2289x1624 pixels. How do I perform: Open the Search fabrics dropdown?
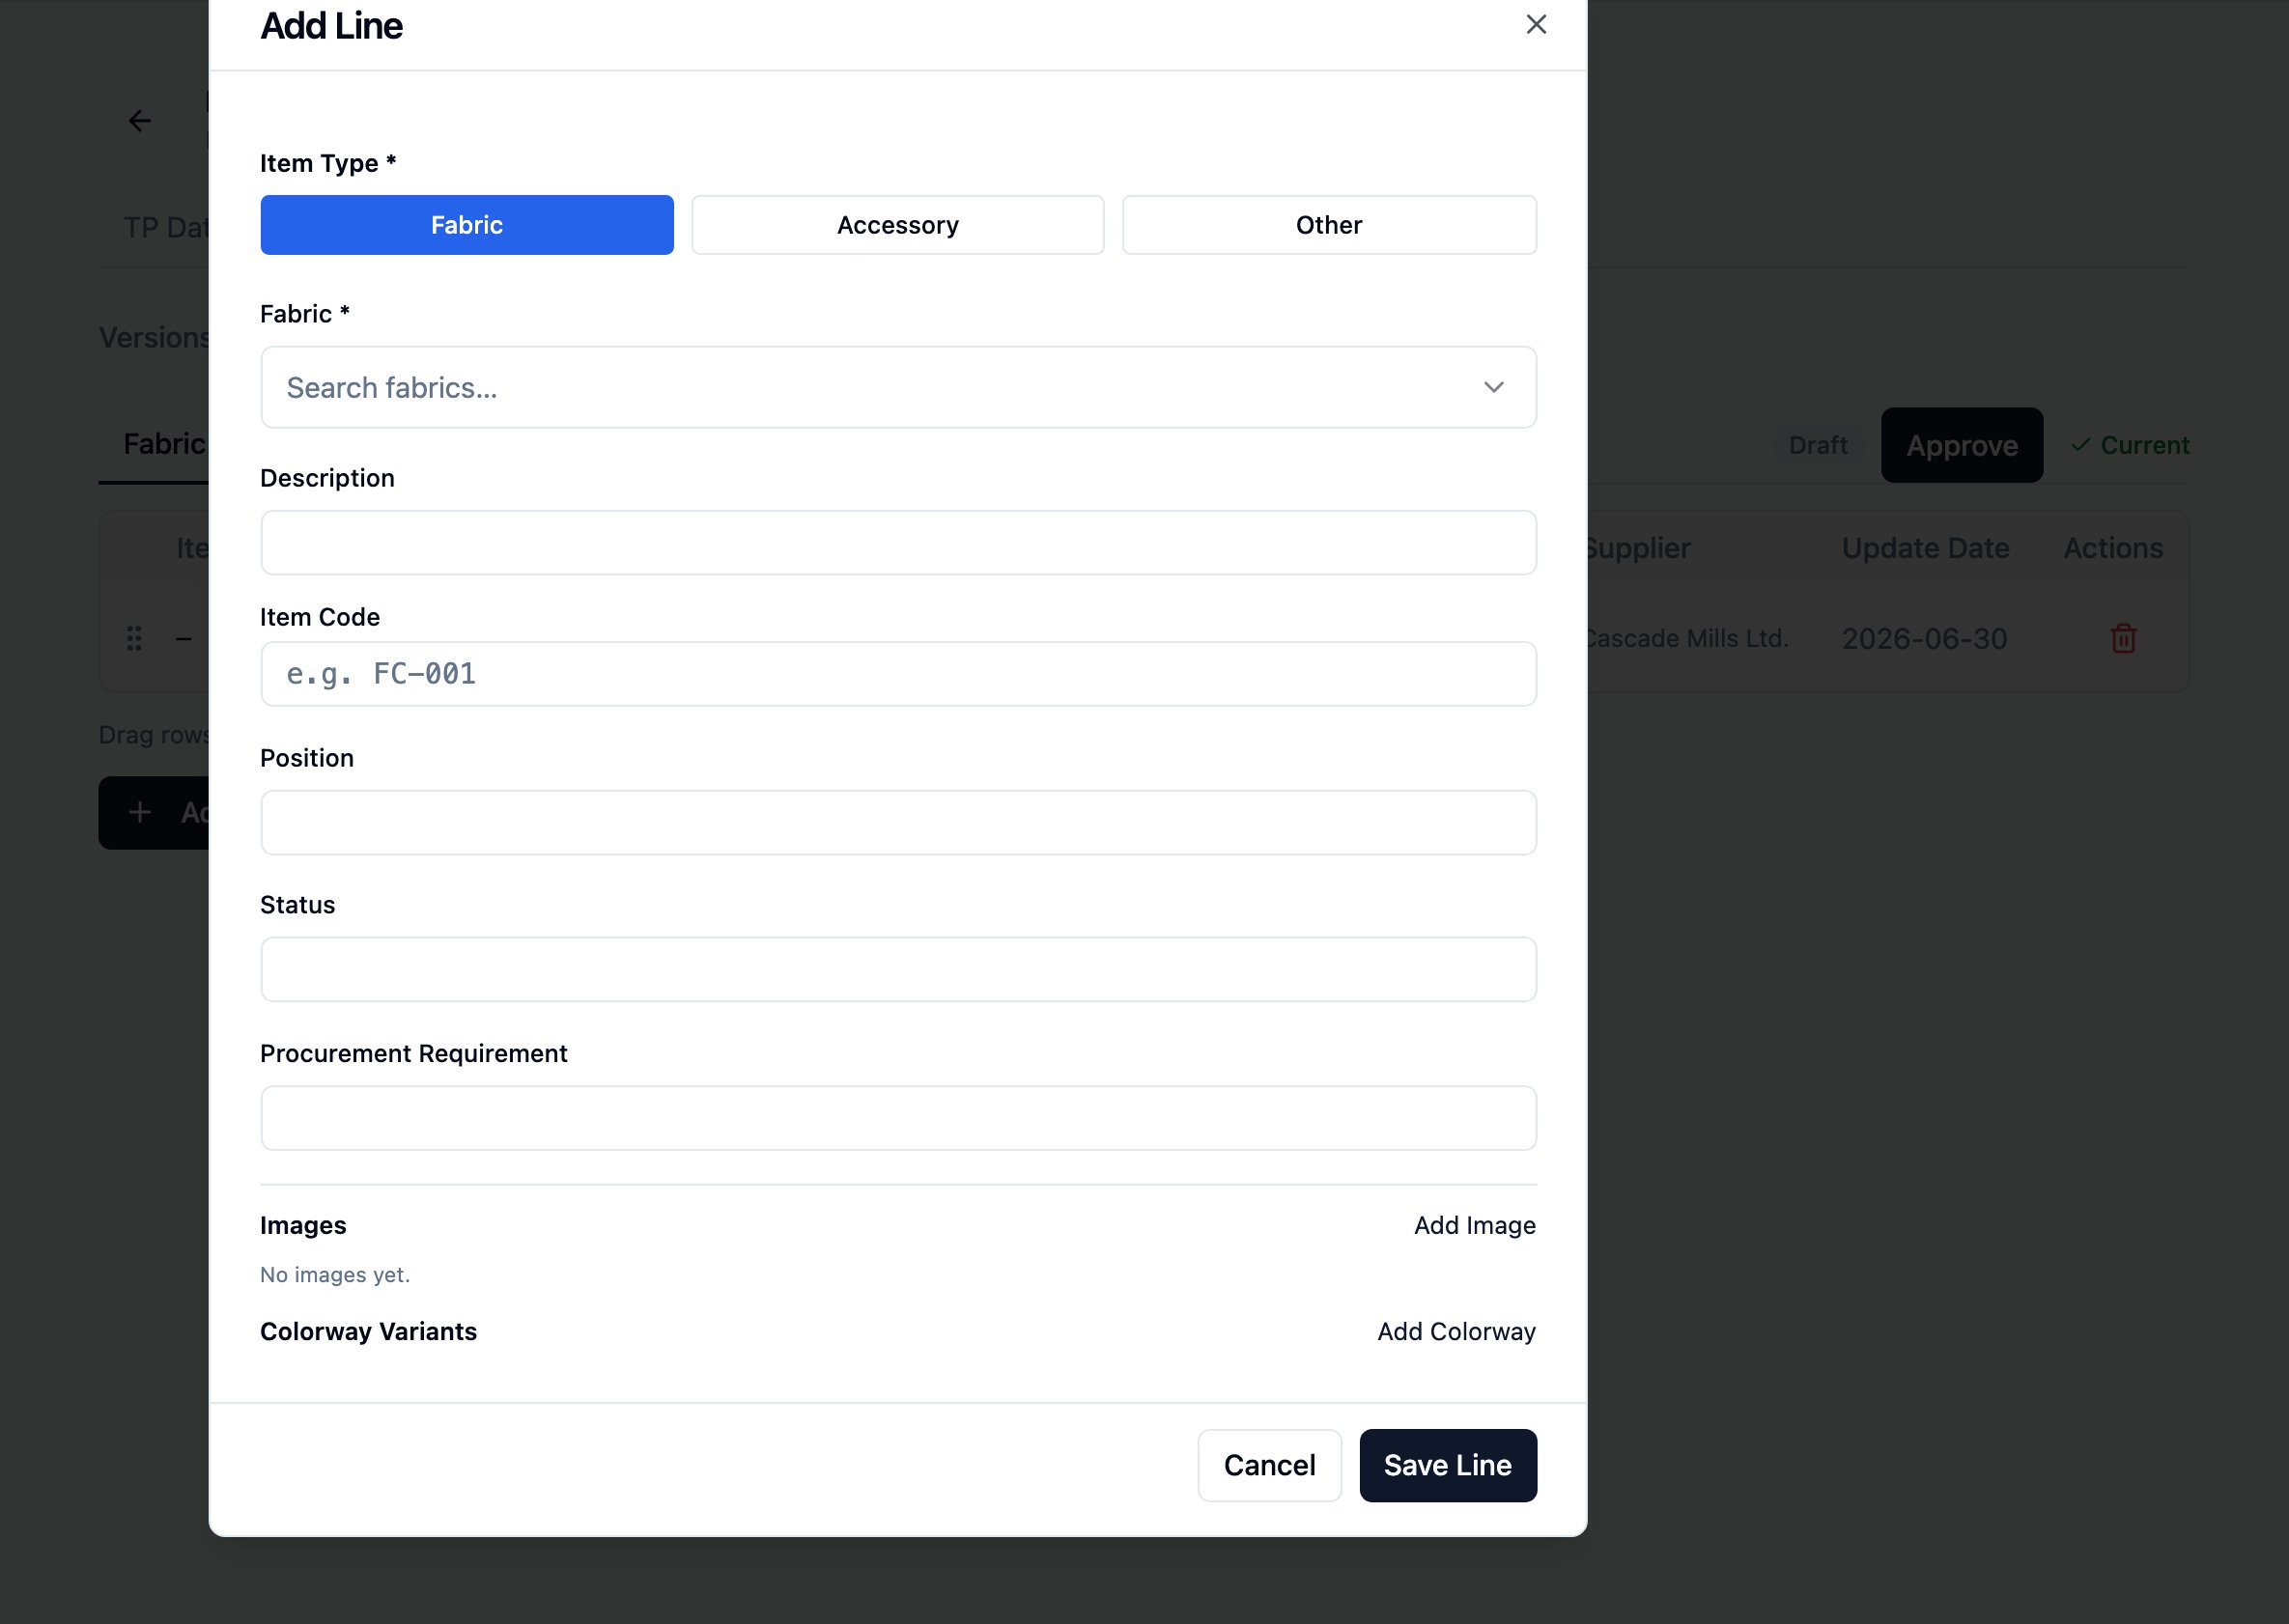897,388
